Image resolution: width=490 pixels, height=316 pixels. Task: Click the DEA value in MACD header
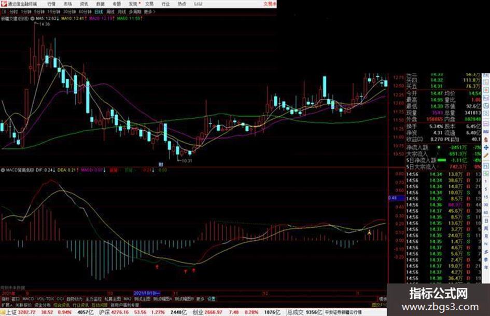pos(68,170)
